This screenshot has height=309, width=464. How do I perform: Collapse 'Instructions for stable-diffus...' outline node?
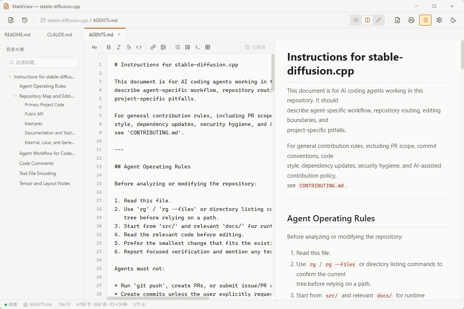click(10, 77)
